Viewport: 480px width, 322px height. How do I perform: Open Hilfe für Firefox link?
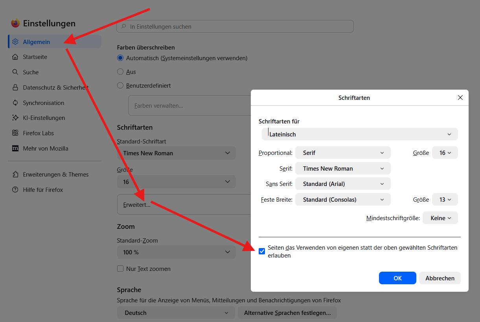[x=55, y=190]
